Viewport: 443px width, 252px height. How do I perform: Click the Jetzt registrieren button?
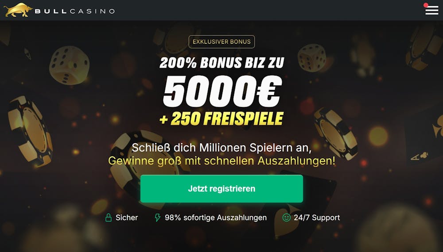tap(221, 189)
